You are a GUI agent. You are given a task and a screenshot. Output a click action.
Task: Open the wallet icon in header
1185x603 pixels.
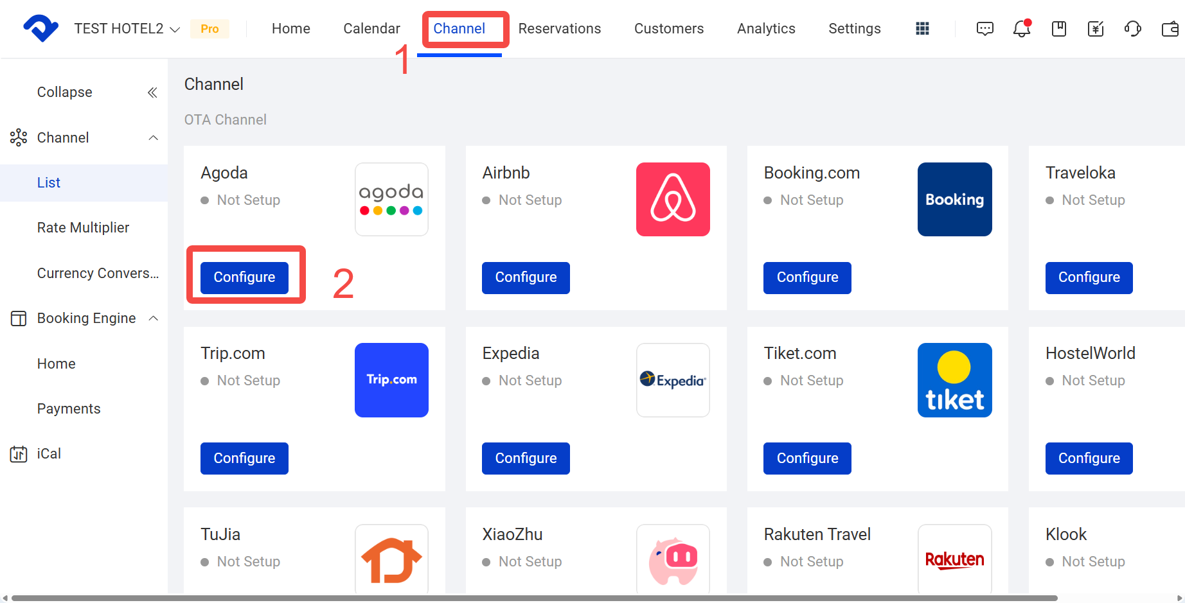coord(1170,28)
